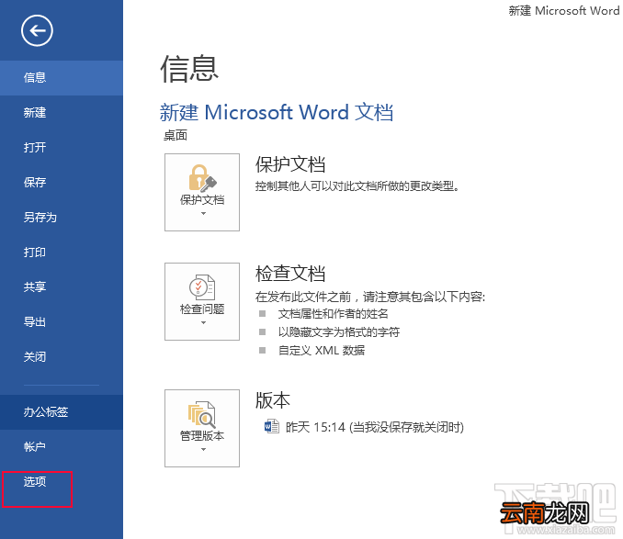The image size is (623, 539).
Task: Open the 导出 page
Action: [62, 322]
